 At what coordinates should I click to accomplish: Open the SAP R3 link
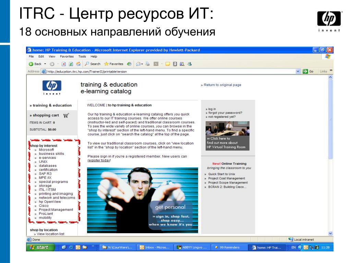[45, 174]
